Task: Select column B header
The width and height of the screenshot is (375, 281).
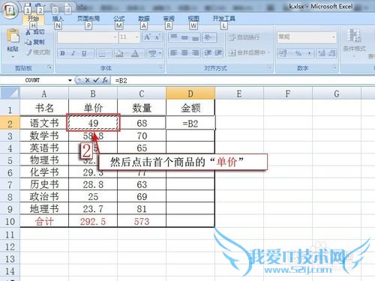Action: click(x=93, y=94)
